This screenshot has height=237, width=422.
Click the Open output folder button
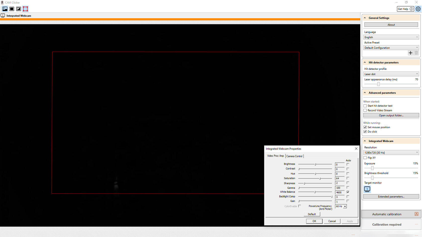[x=391, y=115]
